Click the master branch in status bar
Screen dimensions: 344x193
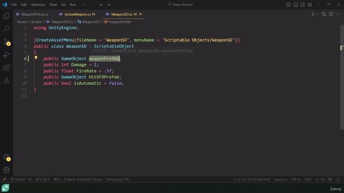(19, 179)
